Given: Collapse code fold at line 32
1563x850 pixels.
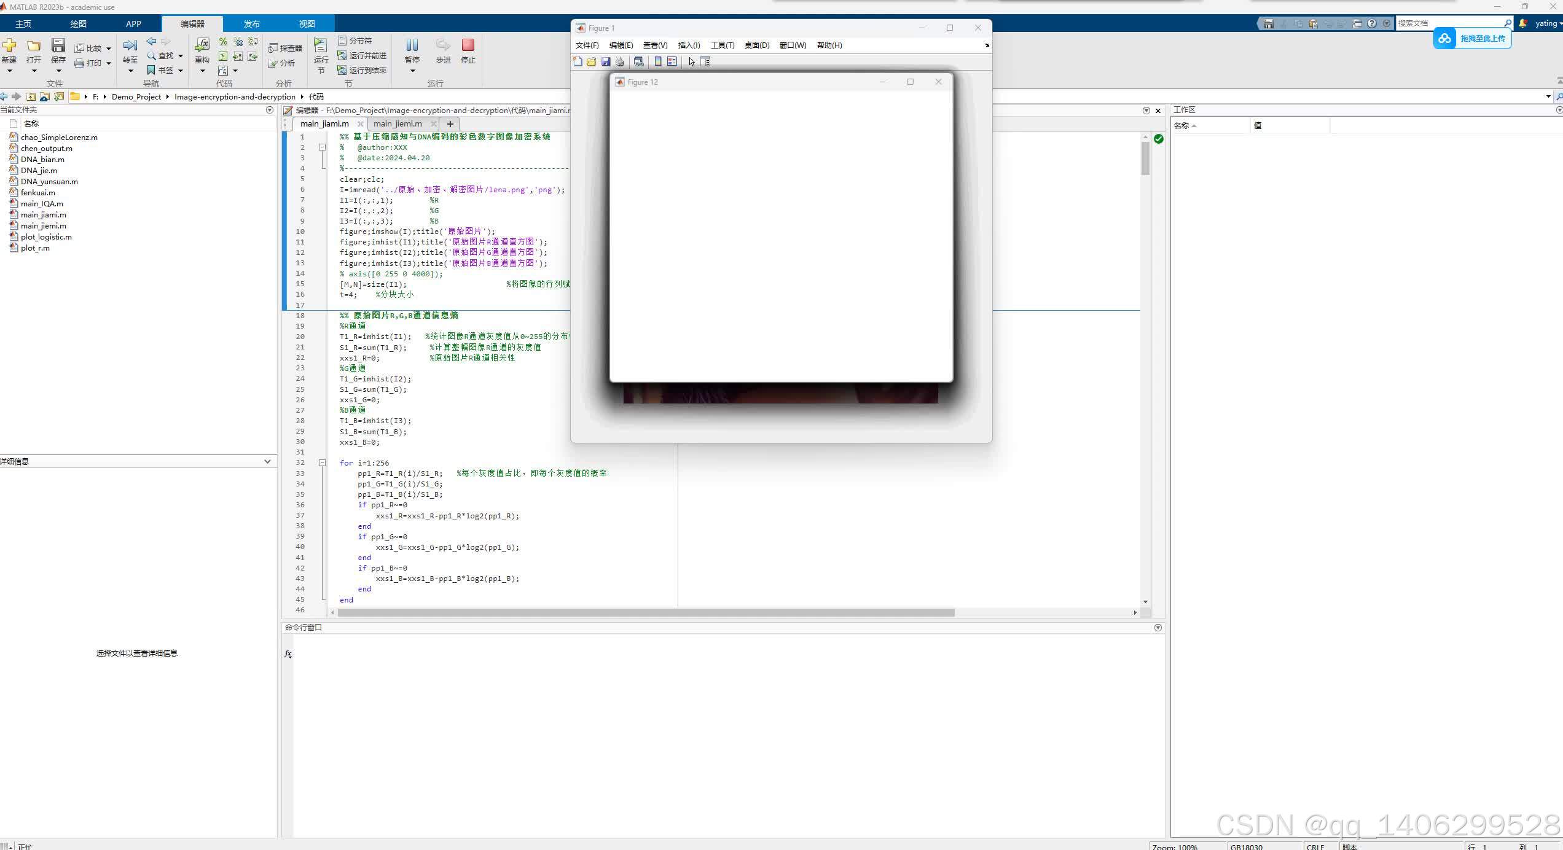Looking at the screenshot, I should [322, 463].
